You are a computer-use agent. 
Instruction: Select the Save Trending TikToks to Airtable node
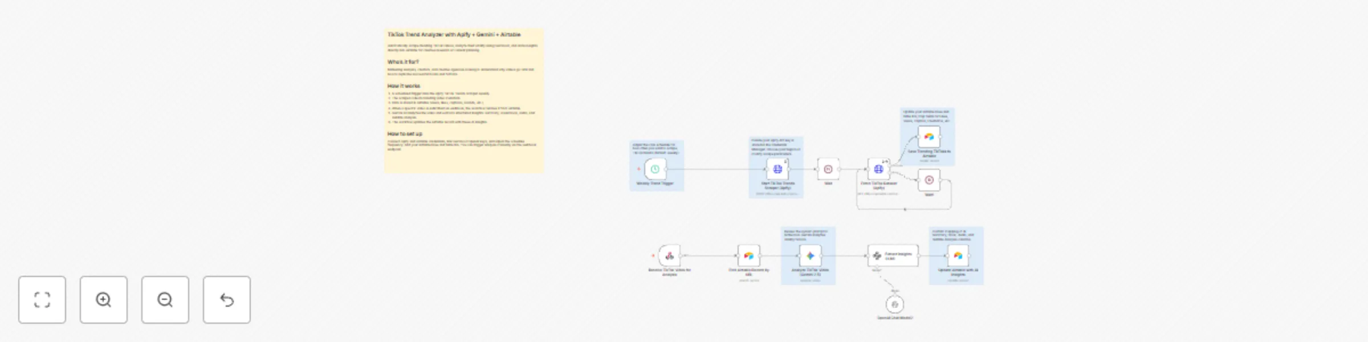coord(929,137)
